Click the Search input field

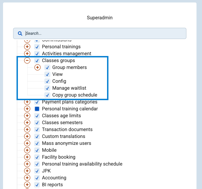click(x=105, y=33)
